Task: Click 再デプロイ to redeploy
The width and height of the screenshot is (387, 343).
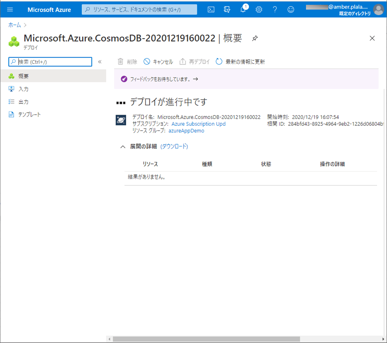Action: (194, 61)
